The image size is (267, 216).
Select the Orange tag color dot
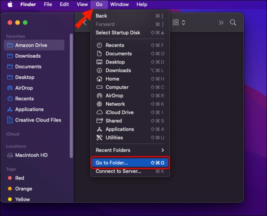pyautogui.click(x=10, y=189)
